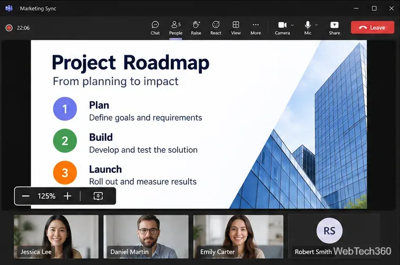Click 'Develop and test the solution' text

click(143, 150)
